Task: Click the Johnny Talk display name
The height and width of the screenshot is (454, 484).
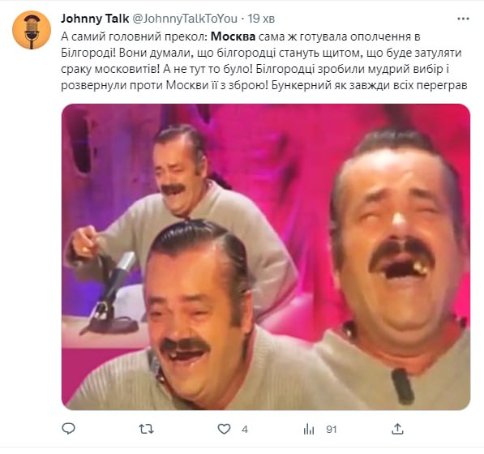Action: click(95, 19)
